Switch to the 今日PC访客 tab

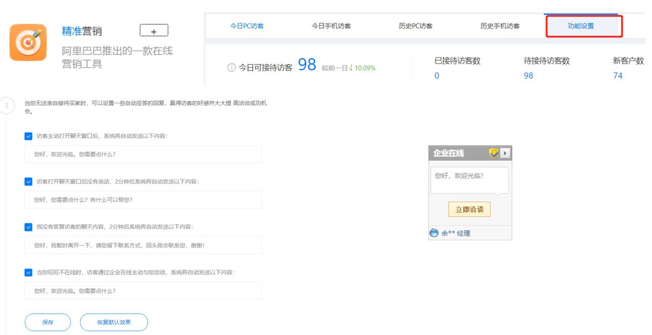(x=247, y=26)
